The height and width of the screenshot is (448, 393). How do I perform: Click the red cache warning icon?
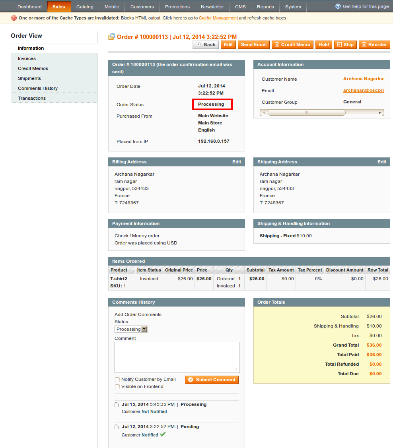point(14,18)
